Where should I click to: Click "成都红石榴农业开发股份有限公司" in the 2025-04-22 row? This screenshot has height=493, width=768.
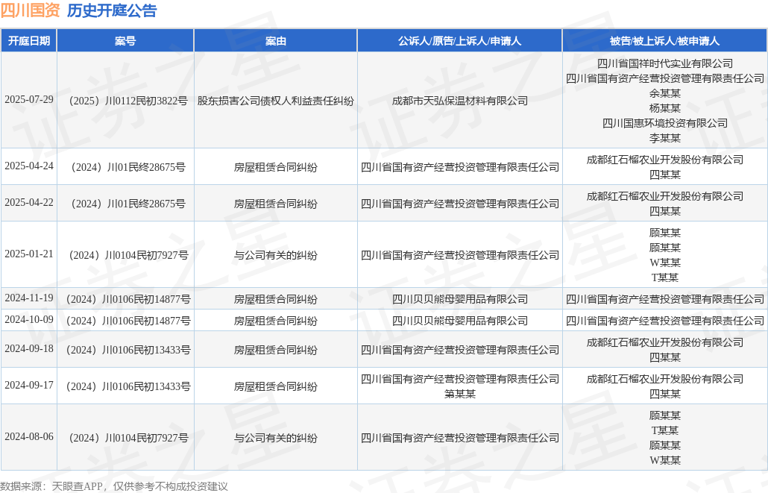coord(665,196)
